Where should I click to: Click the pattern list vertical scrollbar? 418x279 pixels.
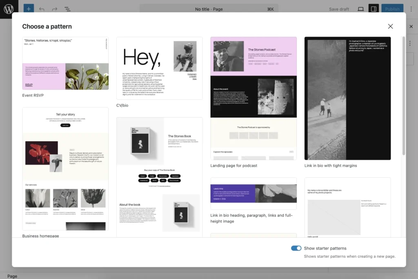[404, 96]
